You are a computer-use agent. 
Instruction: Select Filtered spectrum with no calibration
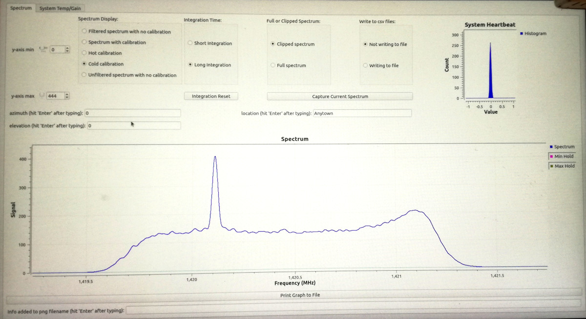(x=84, y=31)
